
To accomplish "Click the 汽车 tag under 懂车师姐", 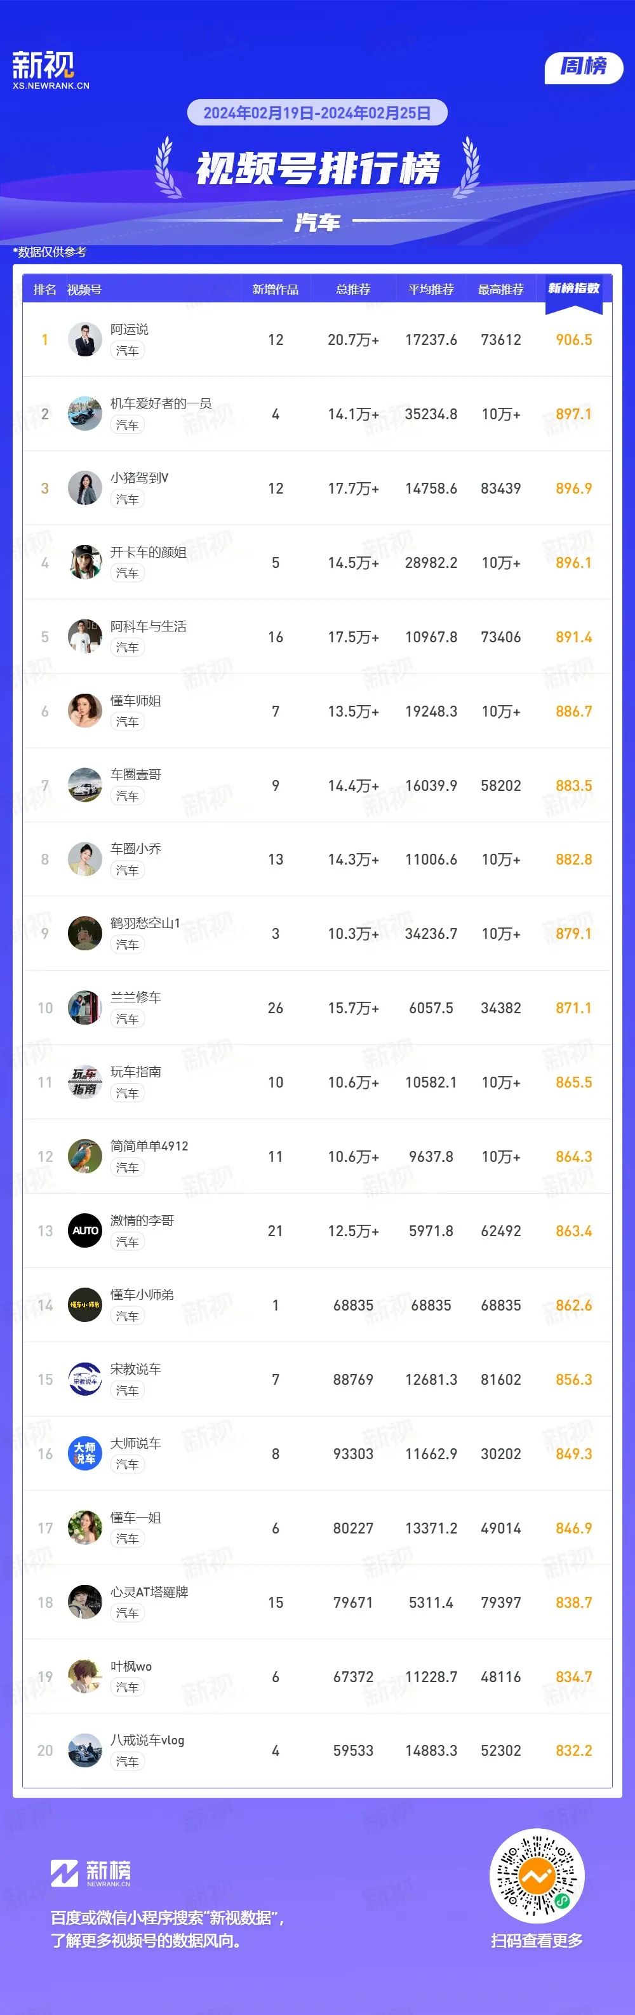I will [127, 721].
